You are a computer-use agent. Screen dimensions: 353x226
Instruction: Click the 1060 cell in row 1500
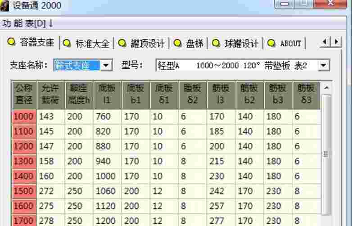pos(107,191)
